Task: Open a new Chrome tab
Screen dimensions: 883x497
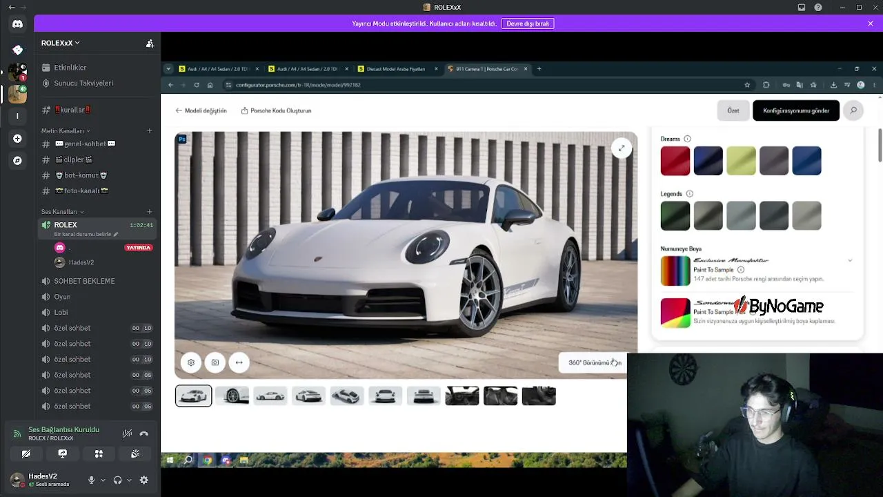Action: (x=539, y=69)
